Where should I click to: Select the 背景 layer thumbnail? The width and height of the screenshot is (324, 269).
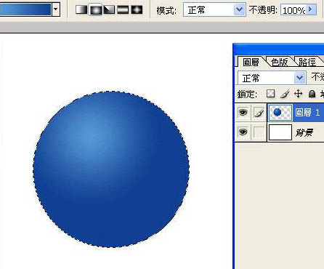tap(280, 132)
